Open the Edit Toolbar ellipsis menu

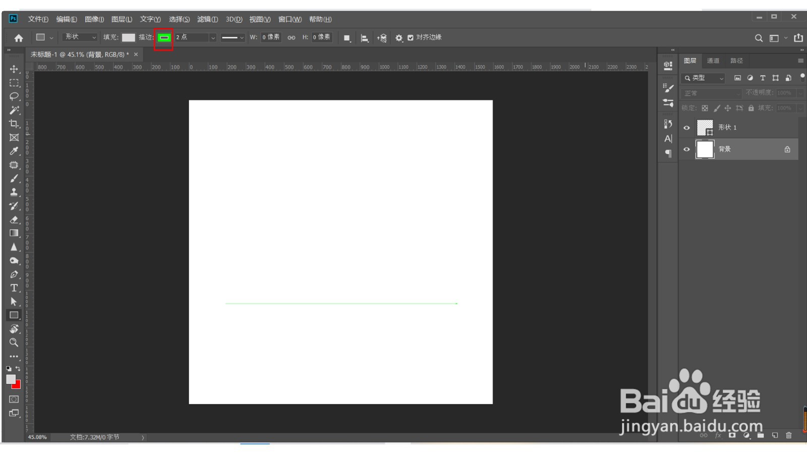coord(14,356)
